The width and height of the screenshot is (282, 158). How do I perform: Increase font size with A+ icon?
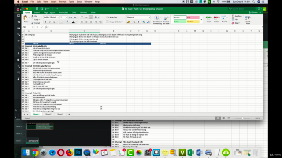(x=70, y=18)
